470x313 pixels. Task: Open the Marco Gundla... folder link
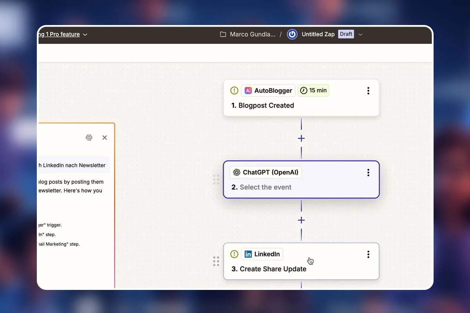tap(252, 34)
